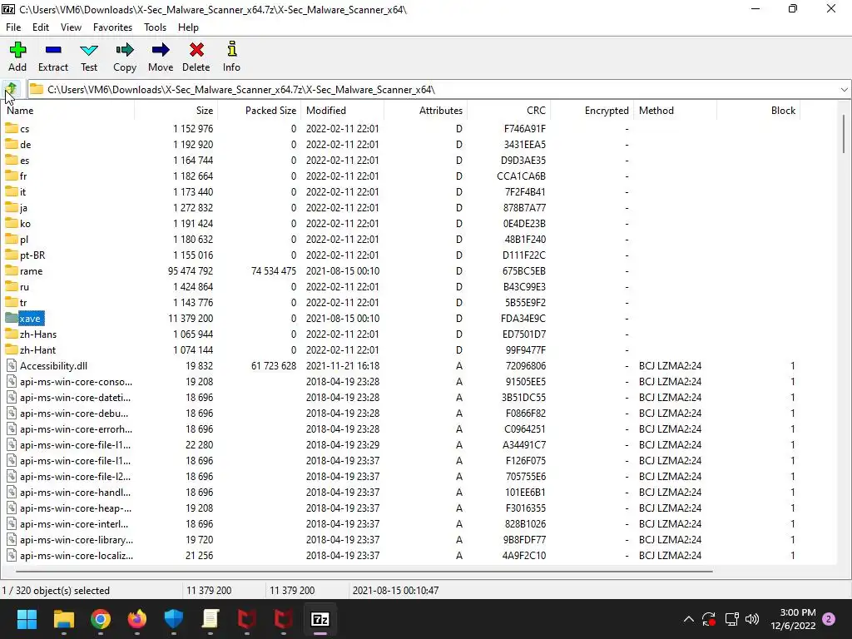
Task: Select api-ms-win-core-debu... file
Action: (74, 413)
